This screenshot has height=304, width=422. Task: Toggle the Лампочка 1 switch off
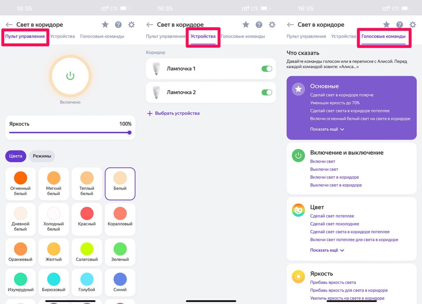click(x=267, y=69)
